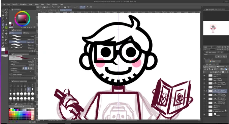229x124 pixels.
Task: Open the Layer menu
Action: point(31,4)
